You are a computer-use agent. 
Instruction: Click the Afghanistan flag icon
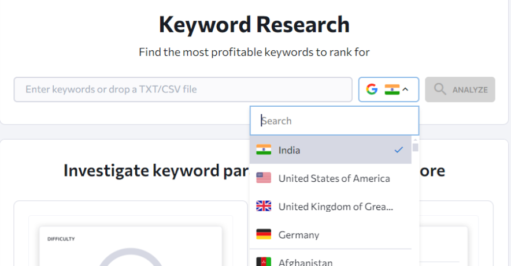(264, 262)
